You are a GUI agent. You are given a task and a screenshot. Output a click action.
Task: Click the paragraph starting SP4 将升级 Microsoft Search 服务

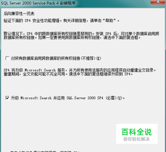(80, 72)
